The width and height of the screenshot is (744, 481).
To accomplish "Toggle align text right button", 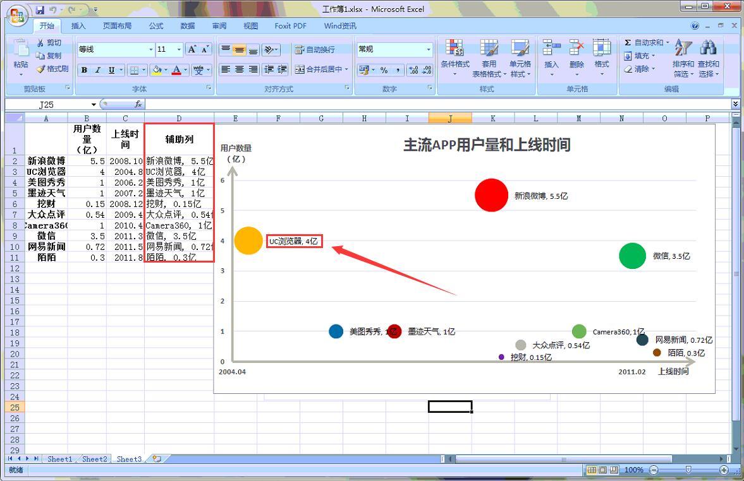I will 253,69.
